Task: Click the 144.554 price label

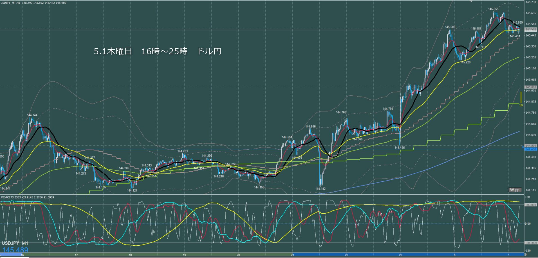Action: pyautogui.click(x=287, y=137)
